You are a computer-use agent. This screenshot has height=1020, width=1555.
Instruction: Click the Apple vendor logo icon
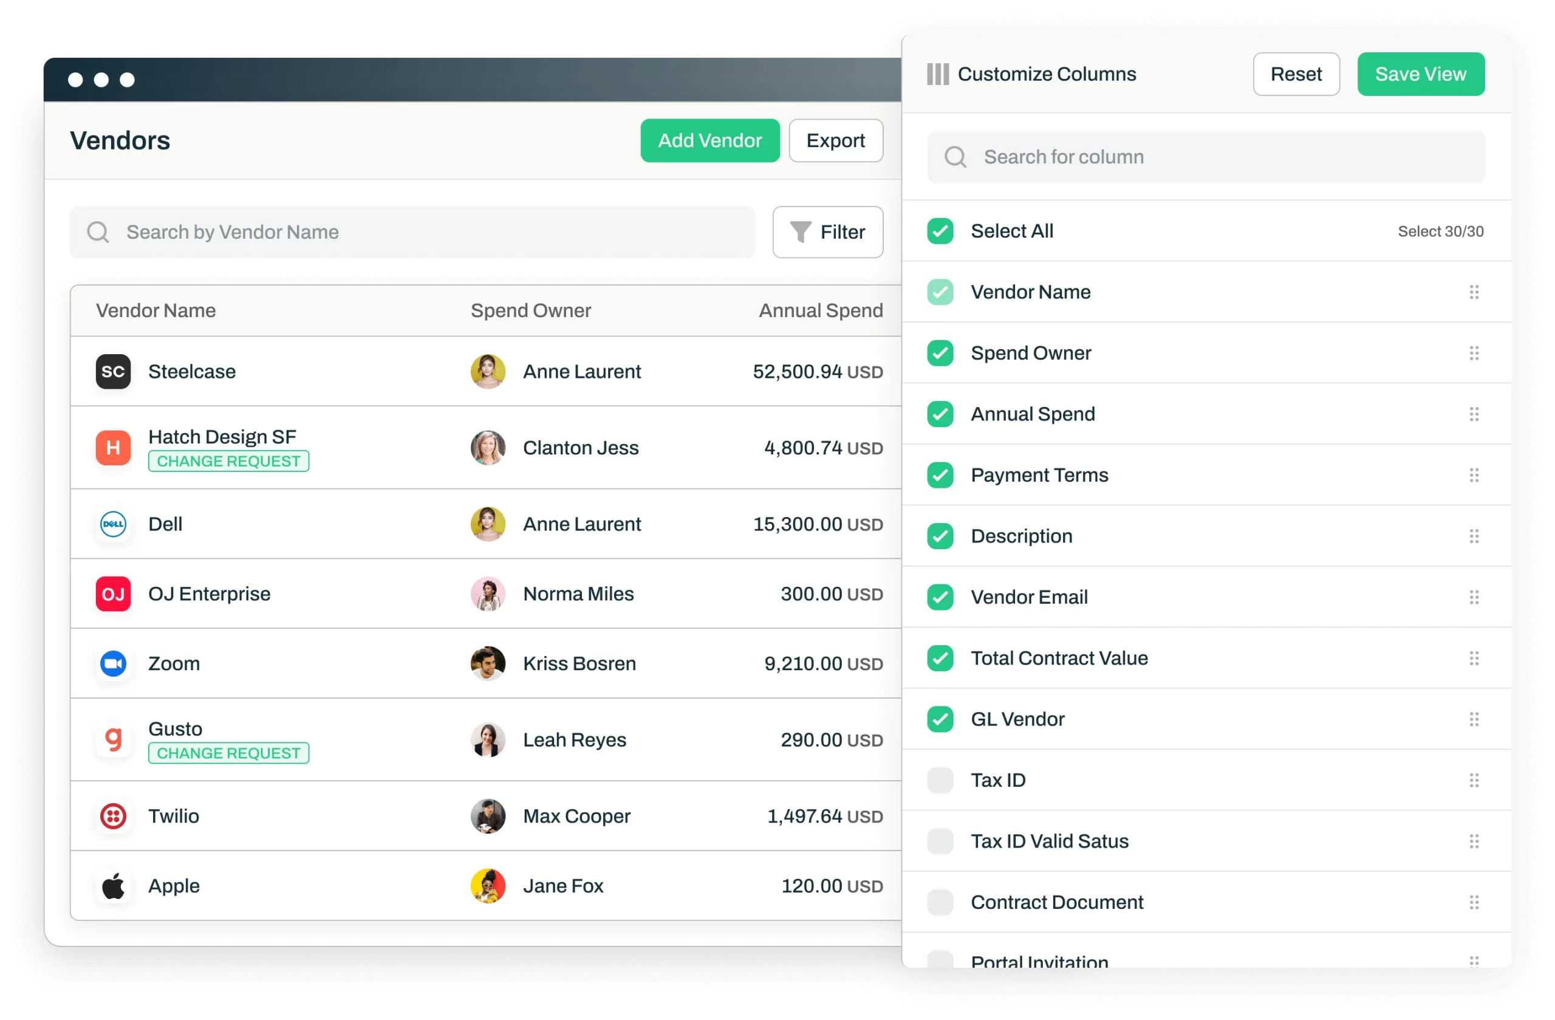[x=113, y=886]
